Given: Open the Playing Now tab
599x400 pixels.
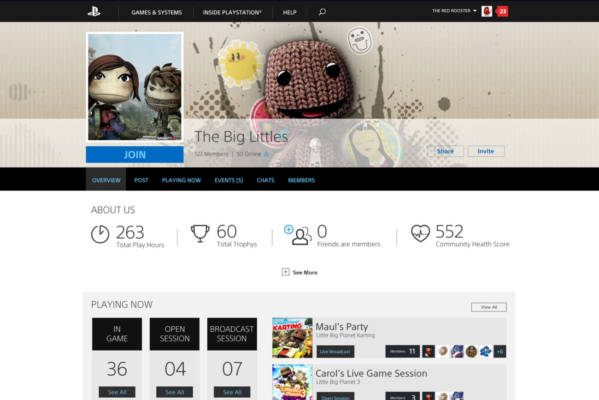Looking at the screenshot, I should (x=181, y=180).
